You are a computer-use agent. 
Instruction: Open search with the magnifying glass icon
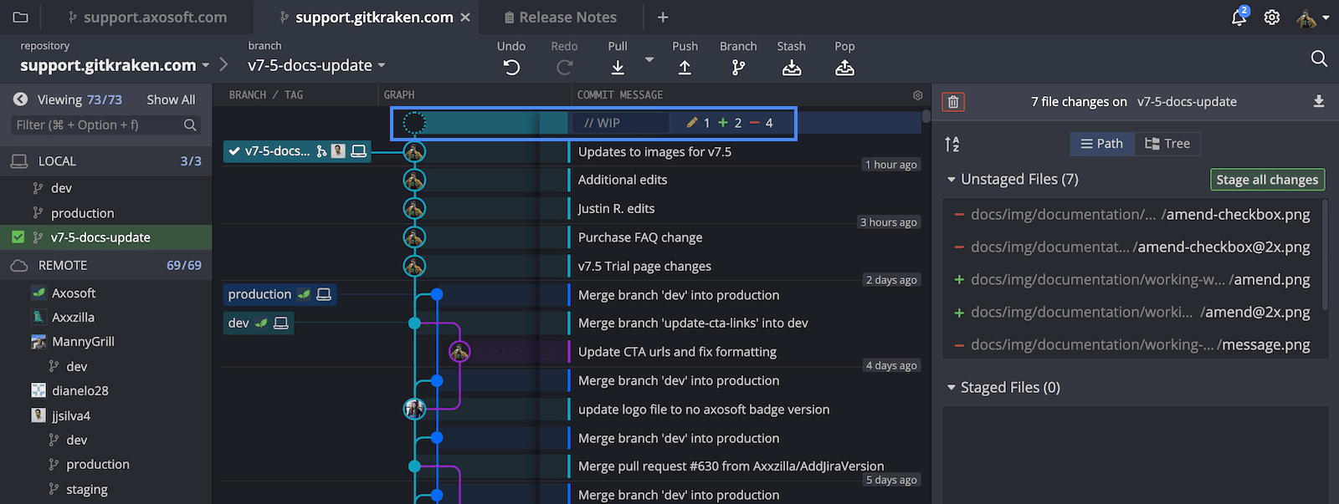(x=1319, y=59)
